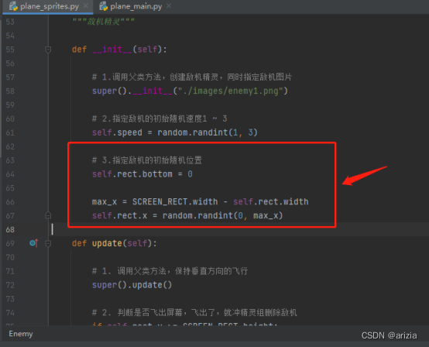Click the override gutter icon at line 69
This screenshot has height=347, width=429.
(x=33, y=242)
